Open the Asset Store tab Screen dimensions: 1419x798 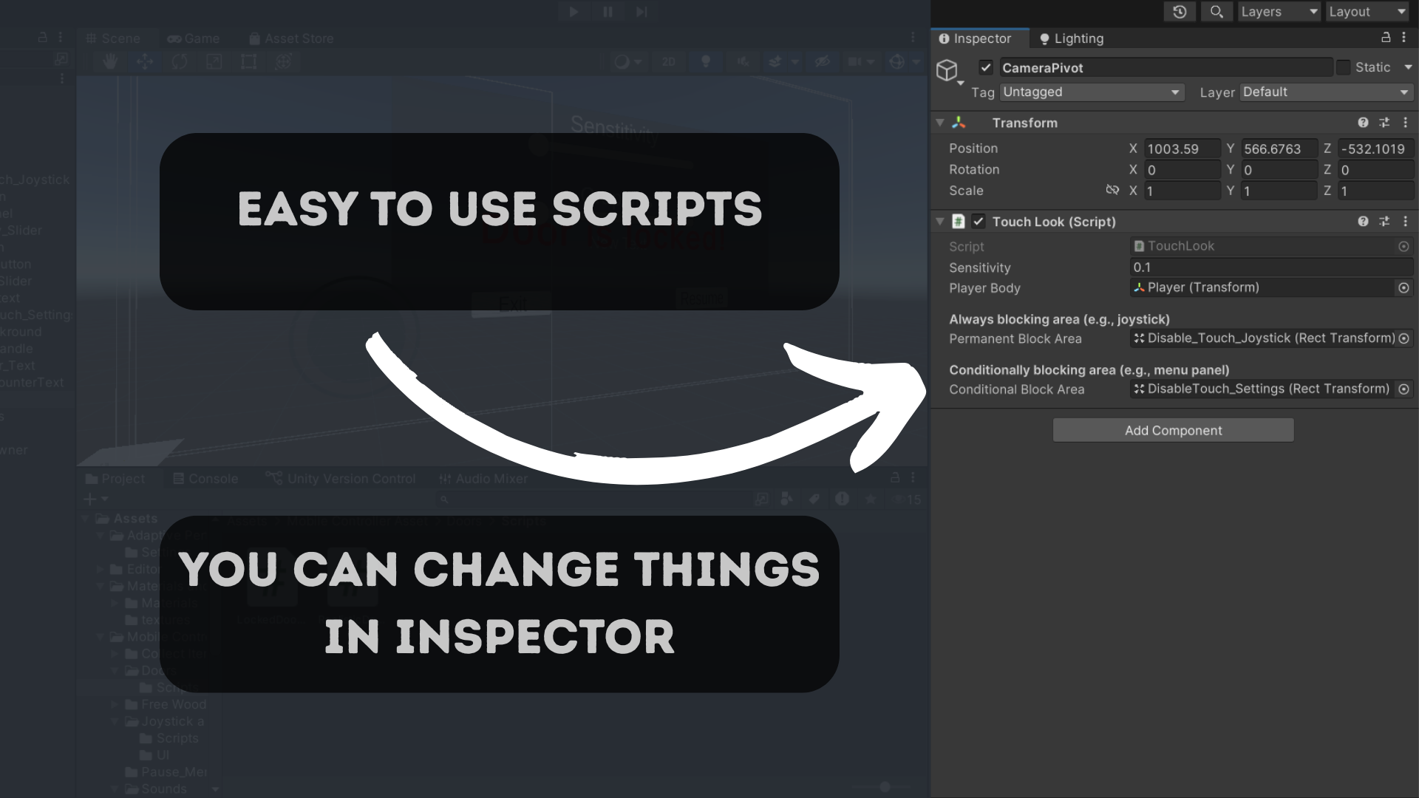click(x=291, y=38)
